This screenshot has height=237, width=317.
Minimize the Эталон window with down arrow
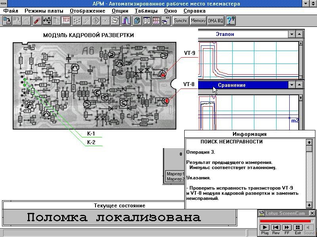(x=292, y=34)
